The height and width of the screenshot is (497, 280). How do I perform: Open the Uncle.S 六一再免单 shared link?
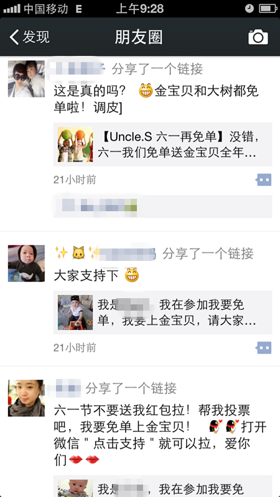[162, 144]
